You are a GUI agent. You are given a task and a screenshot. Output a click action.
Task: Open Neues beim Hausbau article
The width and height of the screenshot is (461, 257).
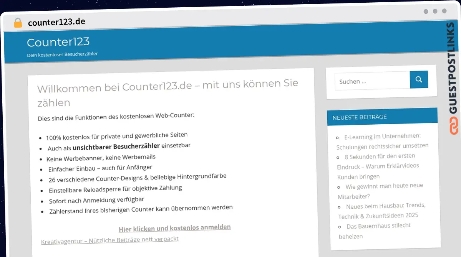click(x=382, y=211)
